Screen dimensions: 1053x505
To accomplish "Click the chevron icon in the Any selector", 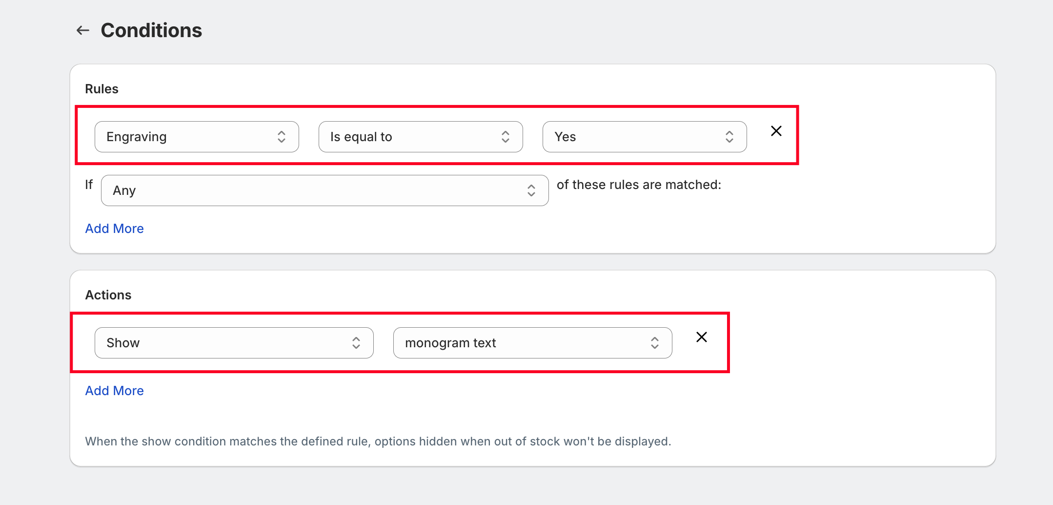I will click(x=531, y=190).
